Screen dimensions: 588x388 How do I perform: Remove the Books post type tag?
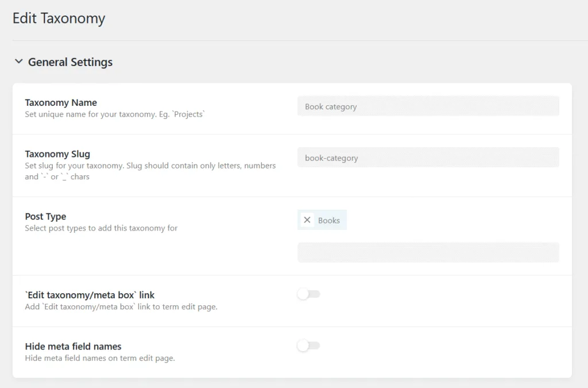(307, 220)
